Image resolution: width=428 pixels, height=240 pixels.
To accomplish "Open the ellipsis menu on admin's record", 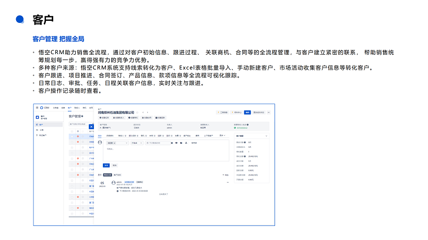I will click(x=228, y=182).
